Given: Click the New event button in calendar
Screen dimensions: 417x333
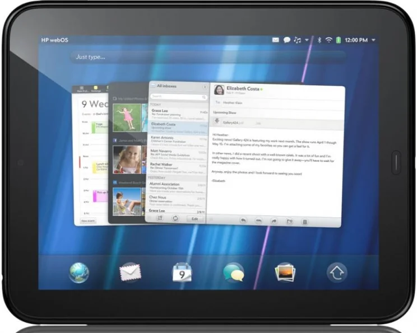Looking at the screenshot, I should pos(88,221).
